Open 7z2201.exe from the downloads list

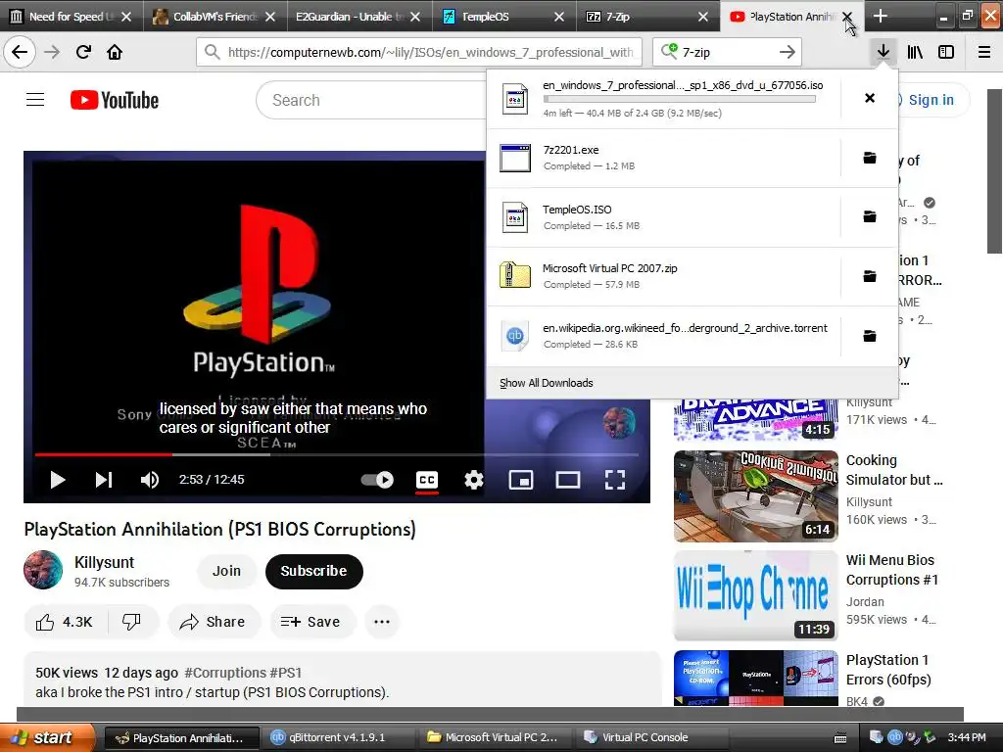coord(663,158)
